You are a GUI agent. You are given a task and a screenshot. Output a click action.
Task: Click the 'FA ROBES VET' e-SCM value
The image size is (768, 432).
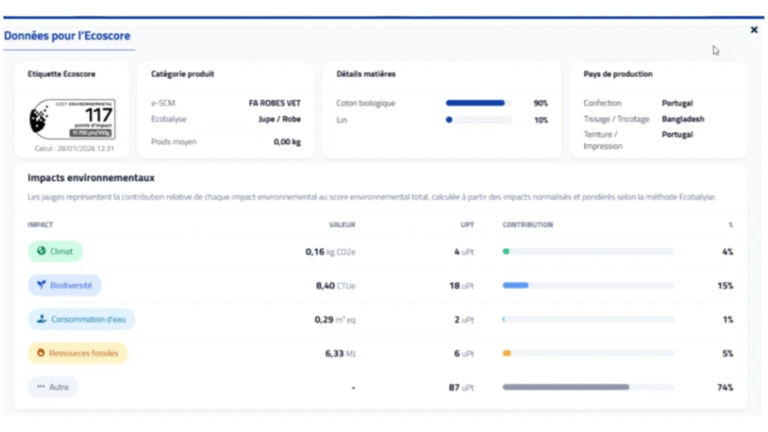click(x=274, y=103)
